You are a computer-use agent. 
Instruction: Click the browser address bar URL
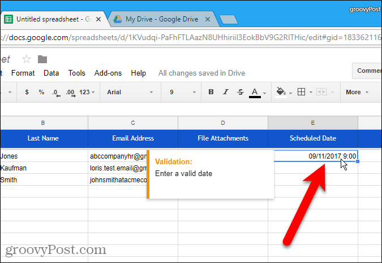[191, 38]
